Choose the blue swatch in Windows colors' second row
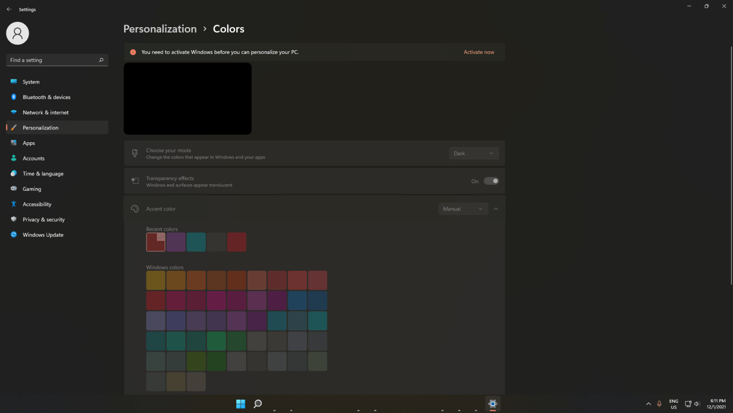Screen dimensions: 733x413 click(297, 301)
